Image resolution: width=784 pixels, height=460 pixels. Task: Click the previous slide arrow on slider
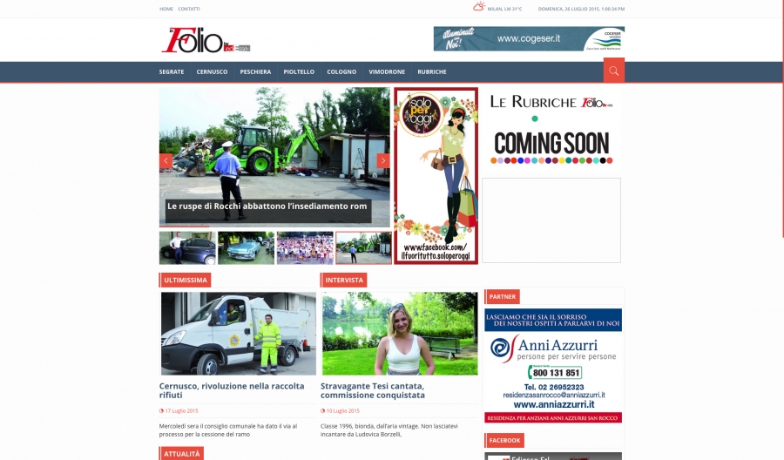point(166,160)
